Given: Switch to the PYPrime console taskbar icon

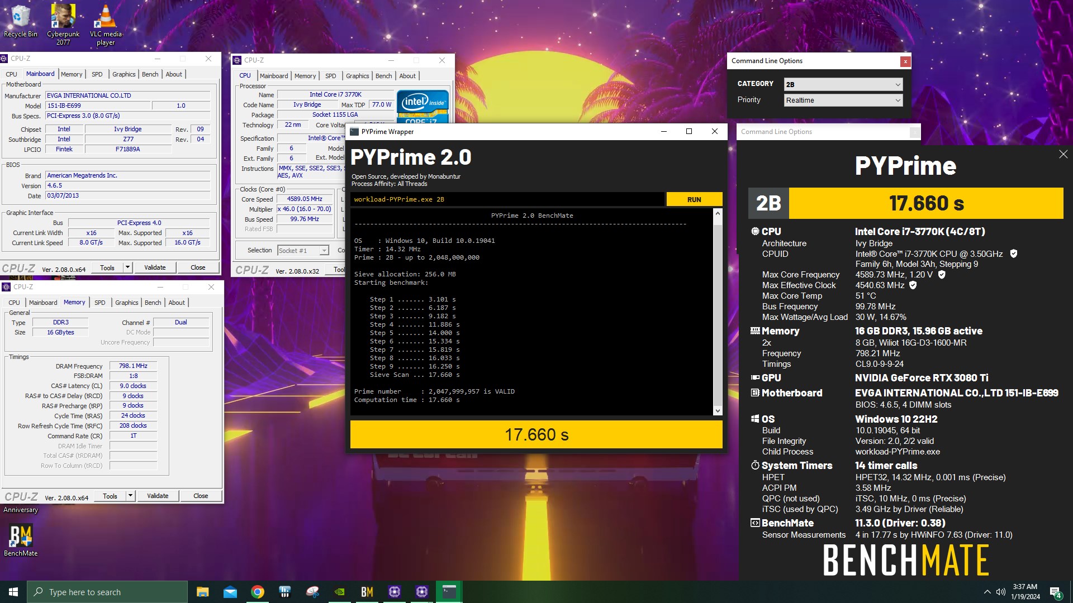Looking at the screenshot, I should coord(449,592).
